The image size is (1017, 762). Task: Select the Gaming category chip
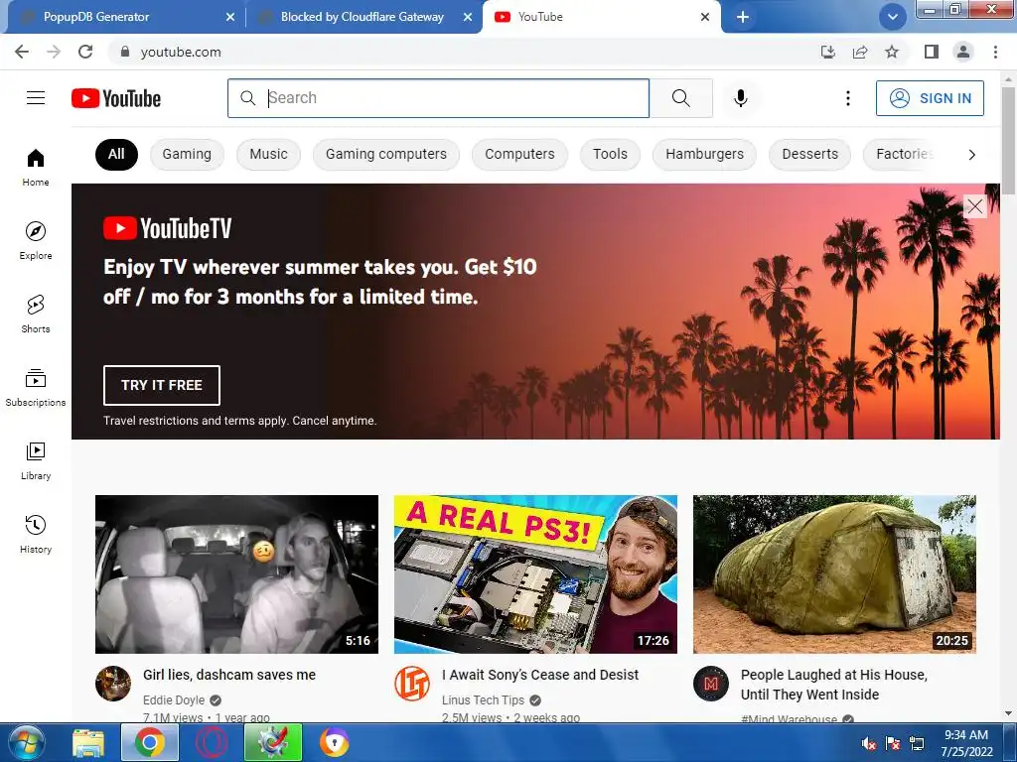187,154
